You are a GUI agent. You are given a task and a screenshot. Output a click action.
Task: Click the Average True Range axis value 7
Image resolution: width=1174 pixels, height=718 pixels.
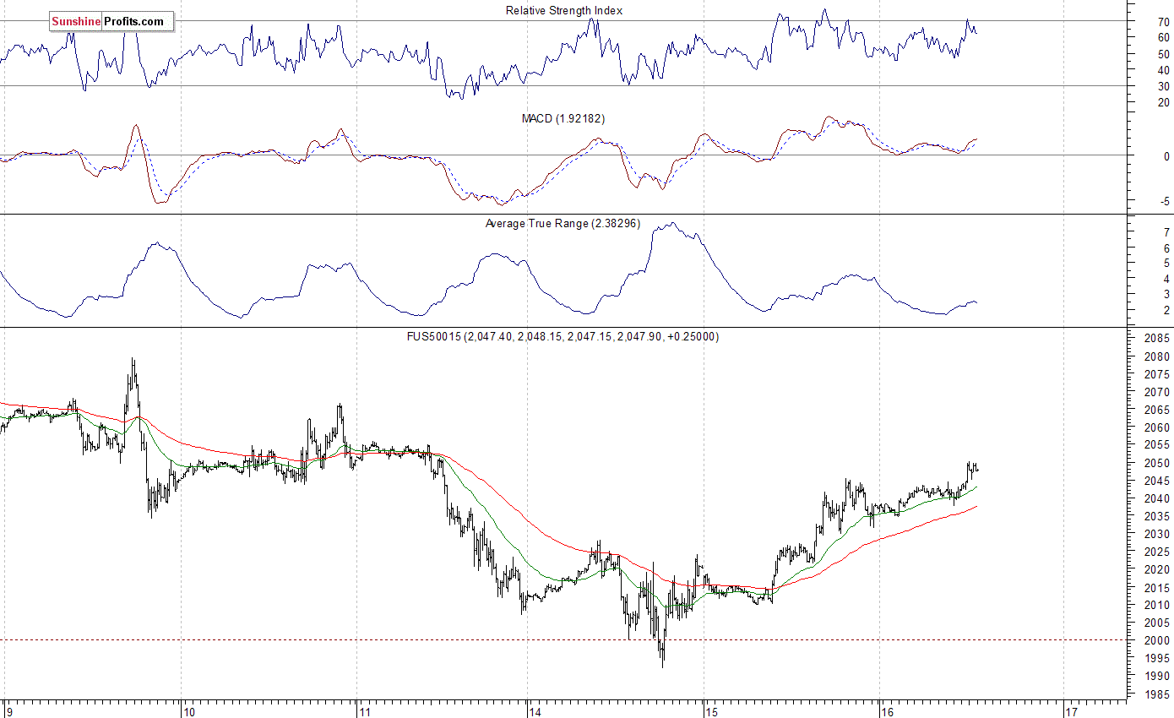[1166, 232]
